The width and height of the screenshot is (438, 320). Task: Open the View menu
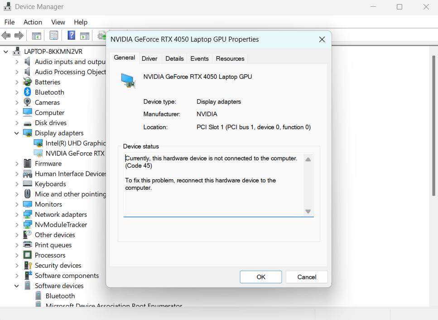tap(58, 22)
